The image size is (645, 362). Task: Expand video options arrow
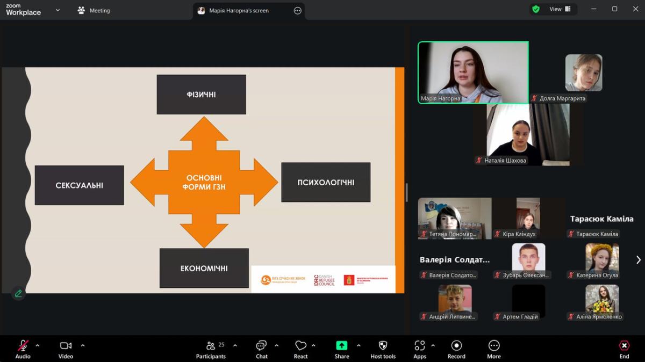coord(83,345)
